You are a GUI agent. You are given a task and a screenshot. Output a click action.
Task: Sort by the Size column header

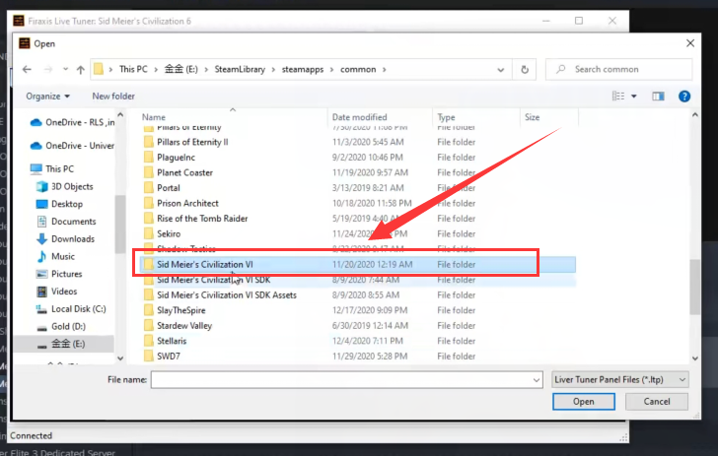533,117
